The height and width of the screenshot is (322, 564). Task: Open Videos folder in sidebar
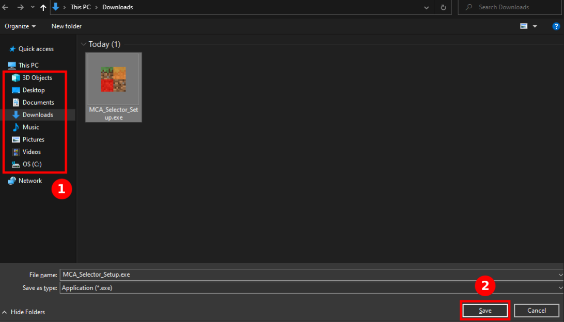26,152
